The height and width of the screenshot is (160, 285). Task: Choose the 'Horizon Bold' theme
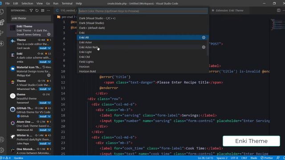click(x=143, y=71)
